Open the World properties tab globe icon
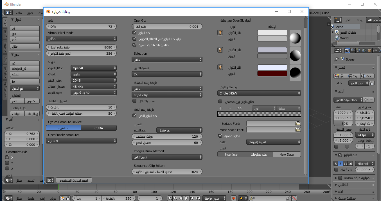This screenshot has height=201, width=381. pos(364,50)
